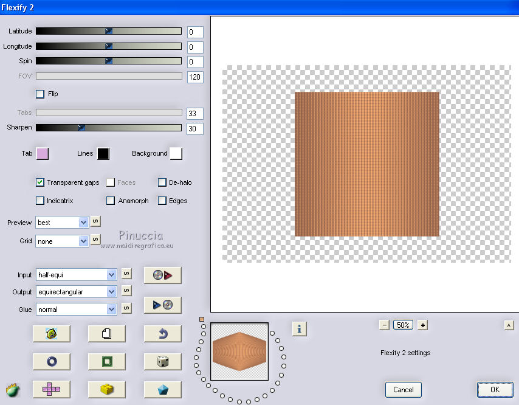Click the Tabs slider track
The width and height of the screenshot is (519, 405).
click(x=109, y=112)
